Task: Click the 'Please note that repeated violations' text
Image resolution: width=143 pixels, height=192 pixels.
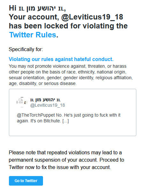Action: 65,153
